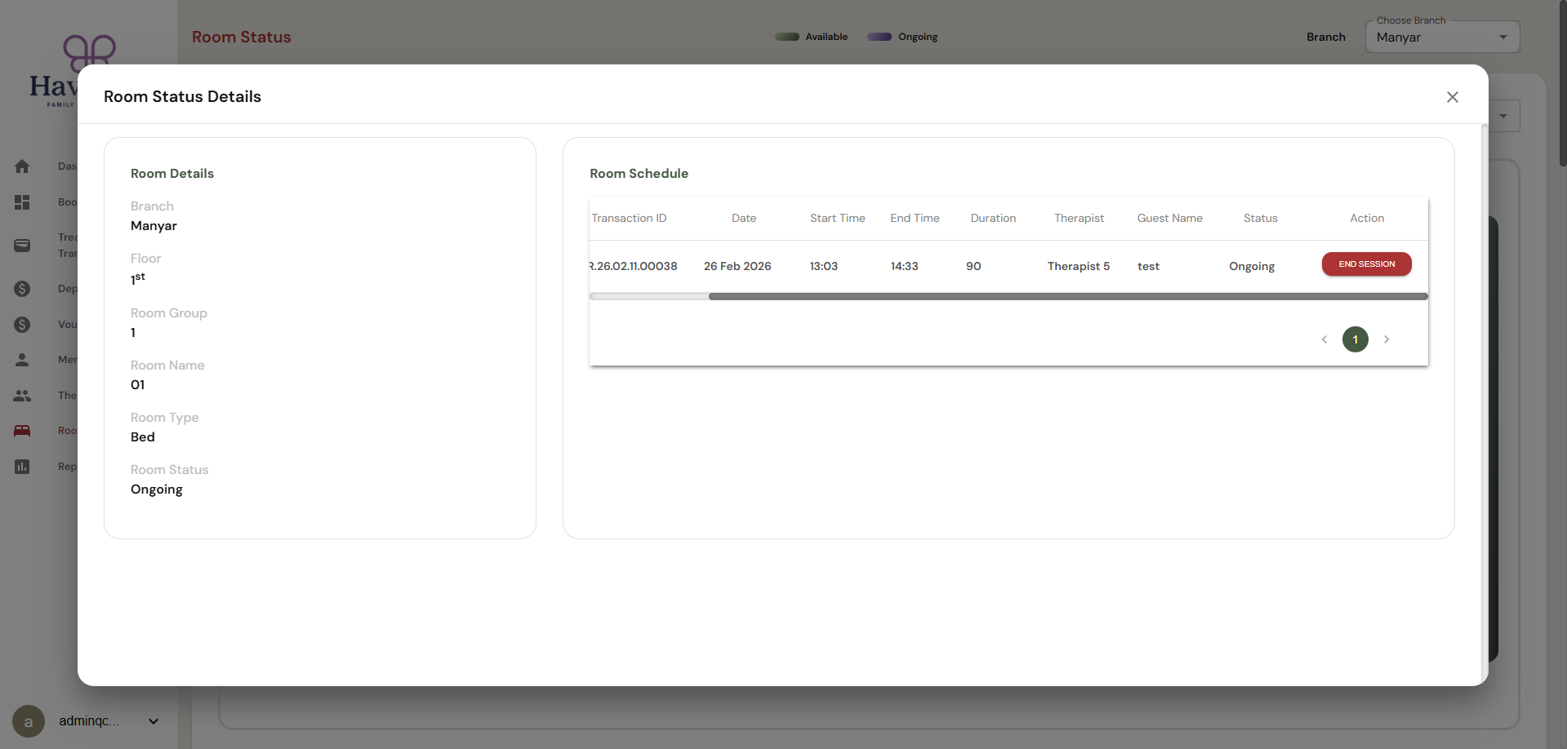Open the Report chart icon in sidebar
This screenshot has width=1567, height=749.
coord(22,467)
